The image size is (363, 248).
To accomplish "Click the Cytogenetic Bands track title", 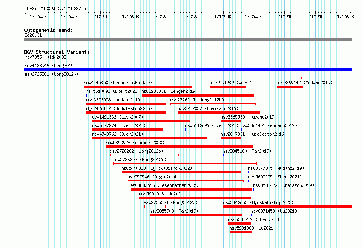I will click(x=49, y=30).
